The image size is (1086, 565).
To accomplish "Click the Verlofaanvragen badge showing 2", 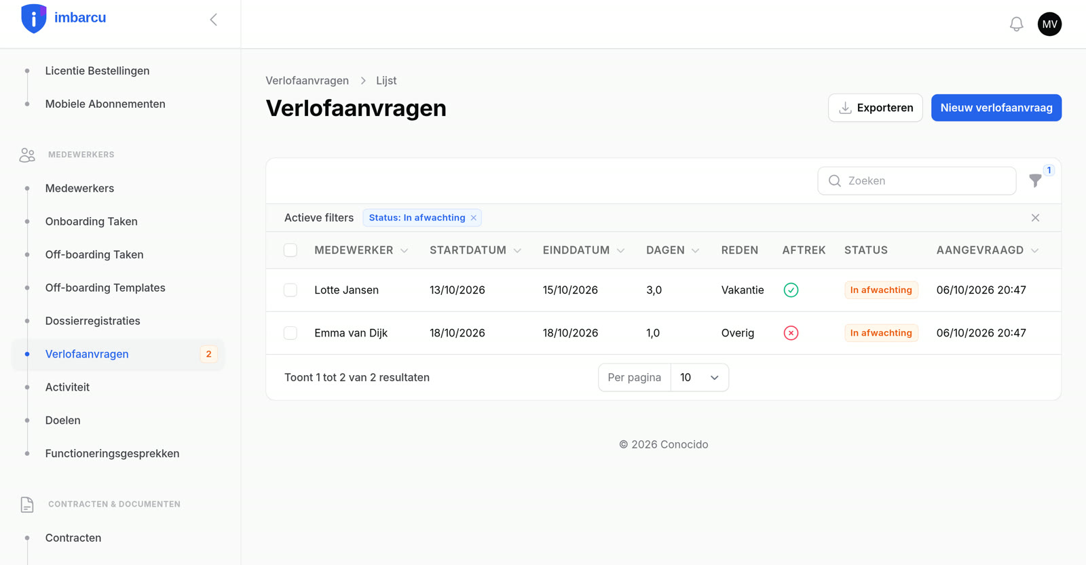I will point(208,354).
